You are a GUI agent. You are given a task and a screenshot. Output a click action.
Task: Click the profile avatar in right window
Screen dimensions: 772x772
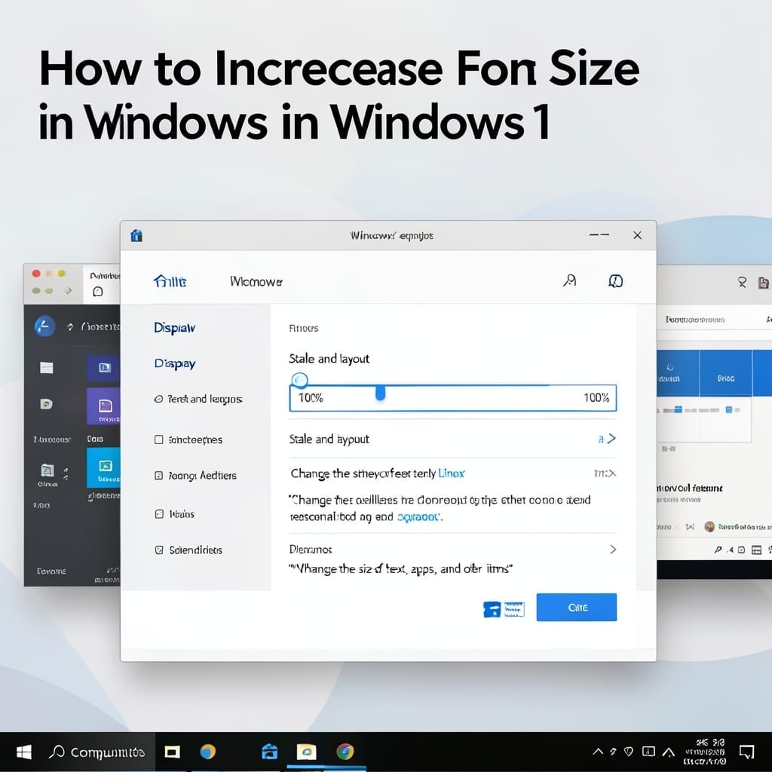(709, 526)
